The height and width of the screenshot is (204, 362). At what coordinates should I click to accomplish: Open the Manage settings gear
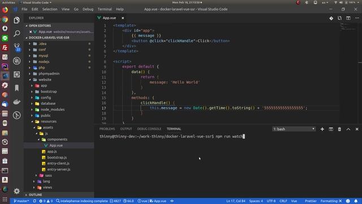pyautogui.click(x=16, y=191)
